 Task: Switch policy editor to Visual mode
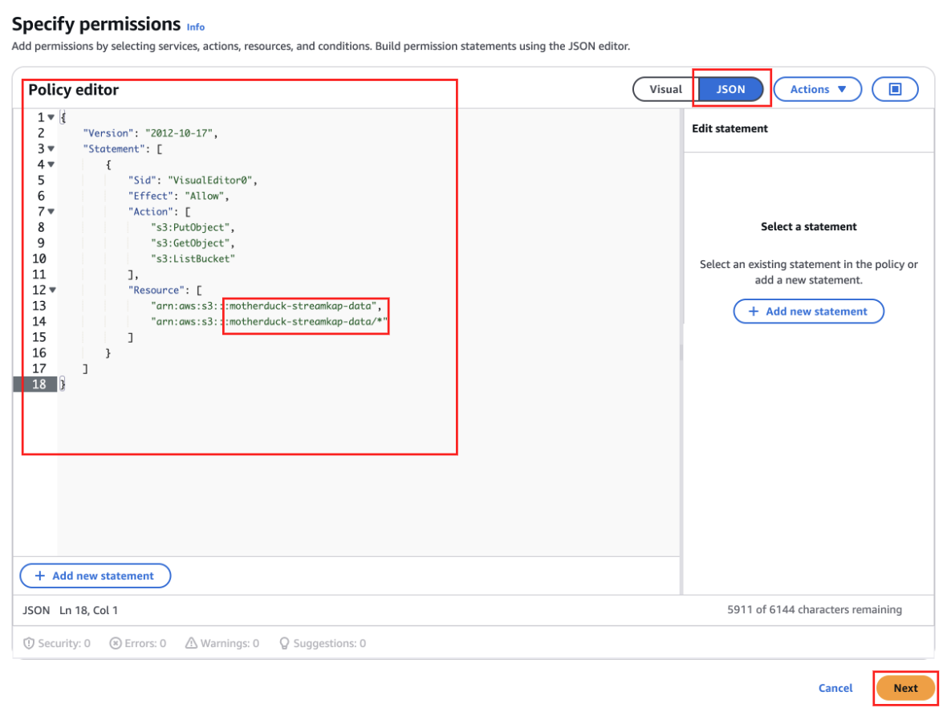pyautogui.click(x=665, y=89)
